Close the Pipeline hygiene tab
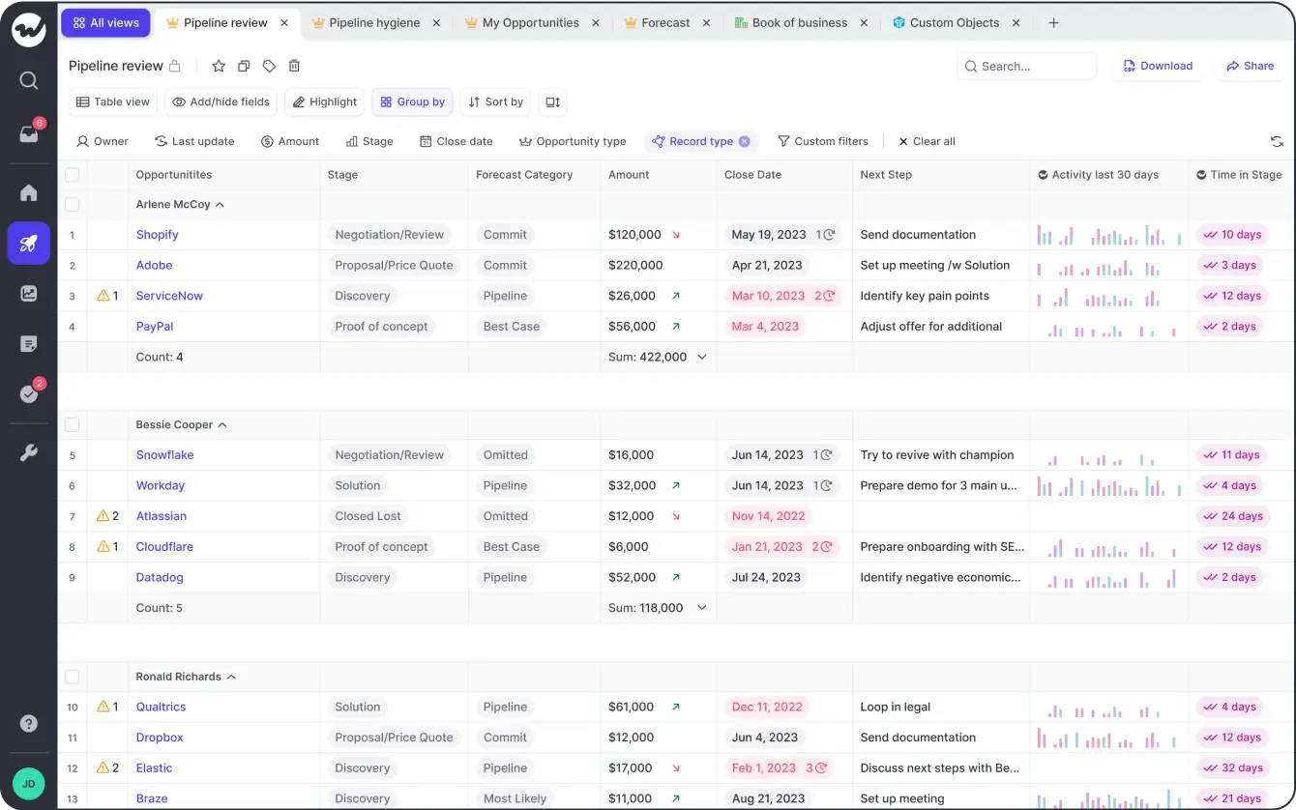 [437, 23]
